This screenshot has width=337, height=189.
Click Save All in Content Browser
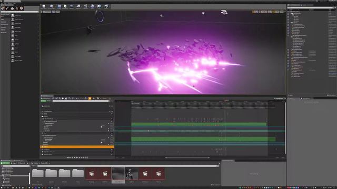22,163
